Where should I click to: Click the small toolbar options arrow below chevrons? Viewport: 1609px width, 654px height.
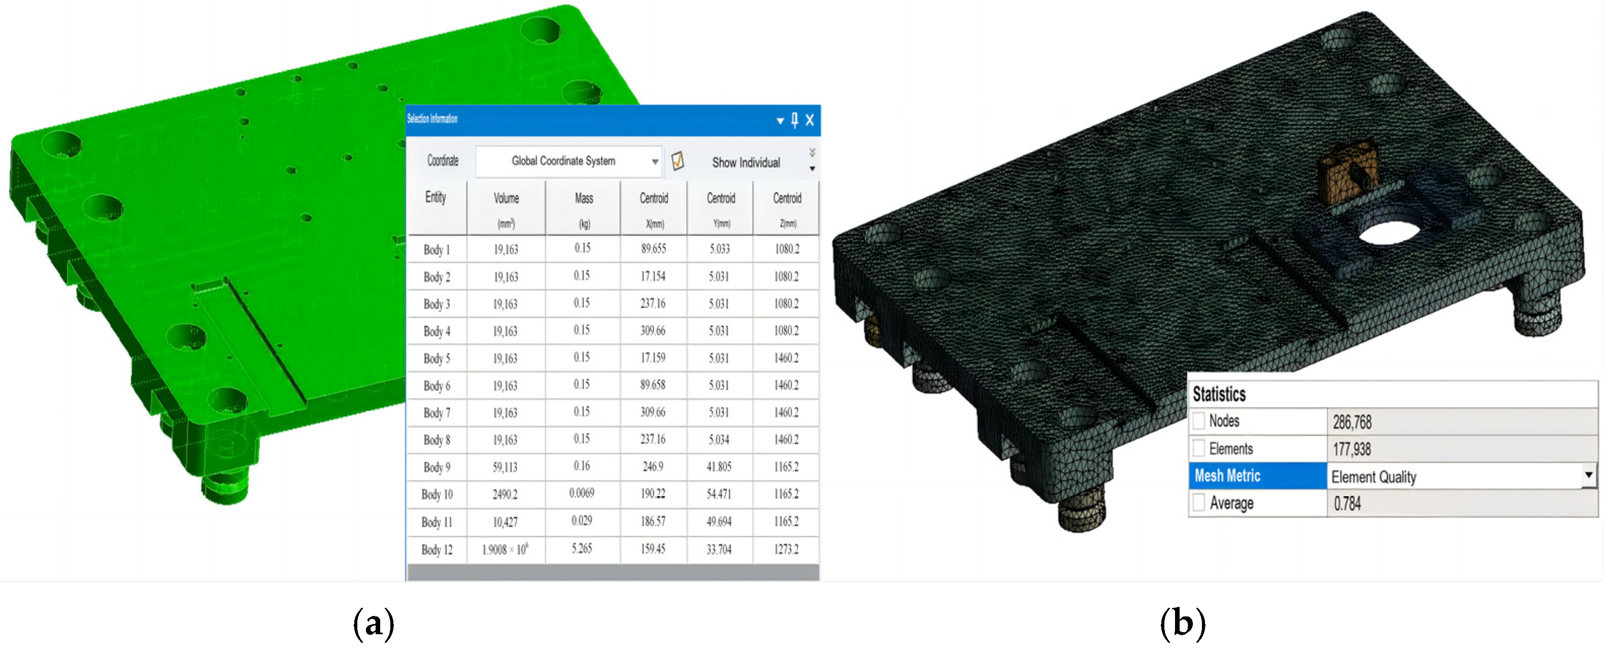(x=812, y=168)
